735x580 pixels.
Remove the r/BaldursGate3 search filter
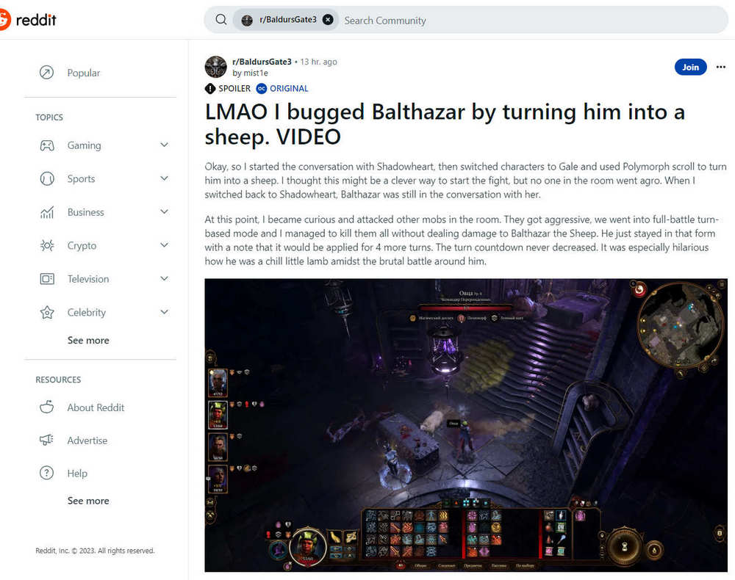328,20
